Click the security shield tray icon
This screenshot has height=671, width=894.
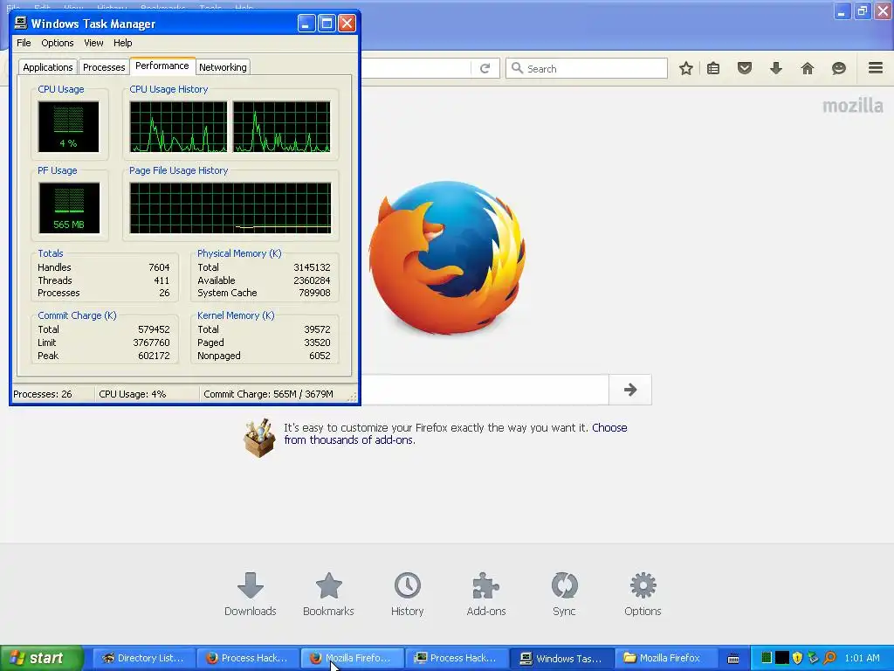(x=797, y=658)
